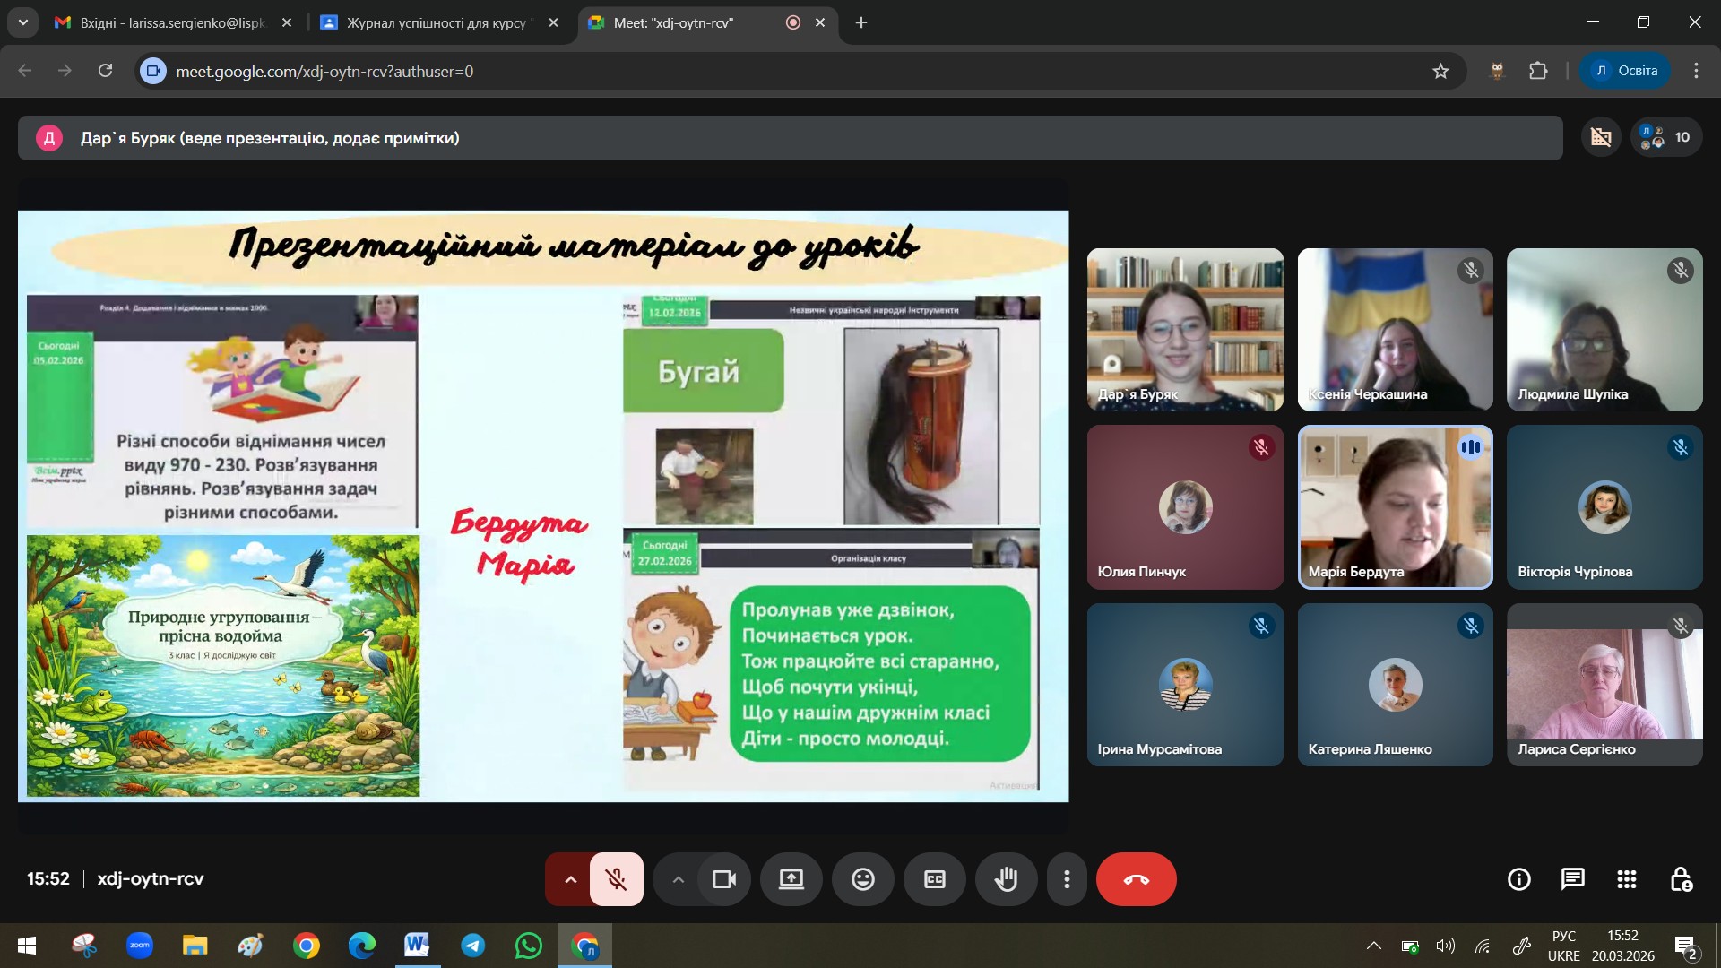Image resolution: width=1721 pixels, height=968 pixels.
Task: Open more options three-dot menu
Action: 1066,879
